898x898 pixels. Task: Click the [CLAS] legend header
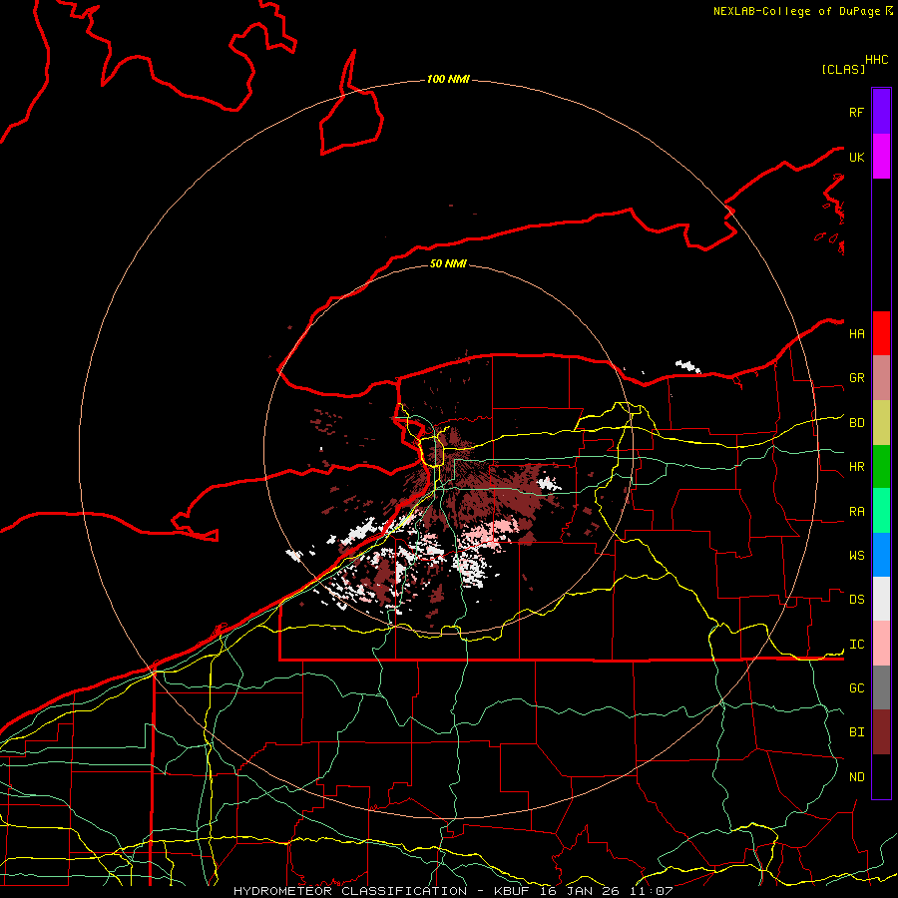[843, 69]
